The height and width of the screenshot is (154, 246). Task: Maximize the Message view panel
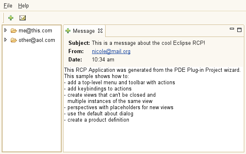pos(239,30)
